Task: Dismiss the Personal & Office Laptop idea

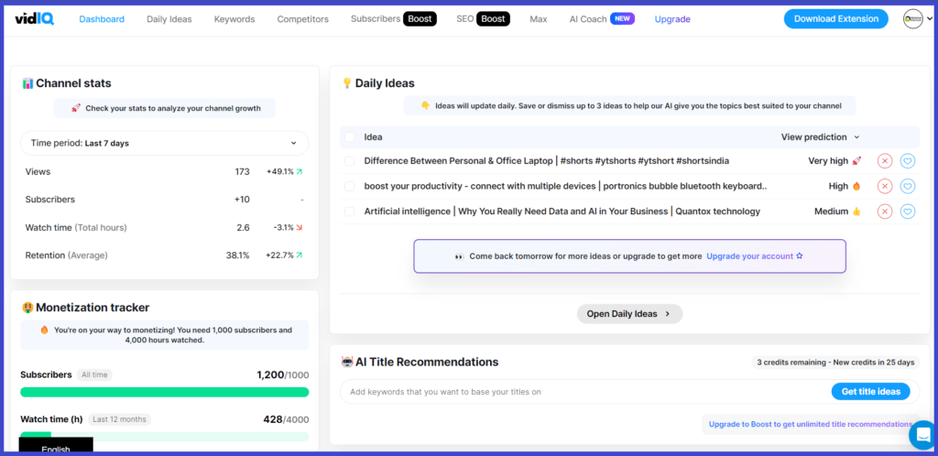Action: pyautogui.click(x=885, y=161)
